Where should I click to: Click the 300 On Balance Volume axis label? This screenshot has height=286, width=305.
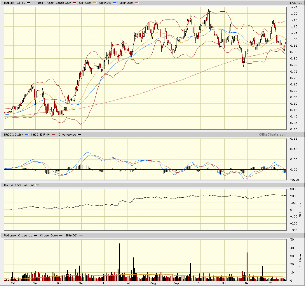(293, 189)
